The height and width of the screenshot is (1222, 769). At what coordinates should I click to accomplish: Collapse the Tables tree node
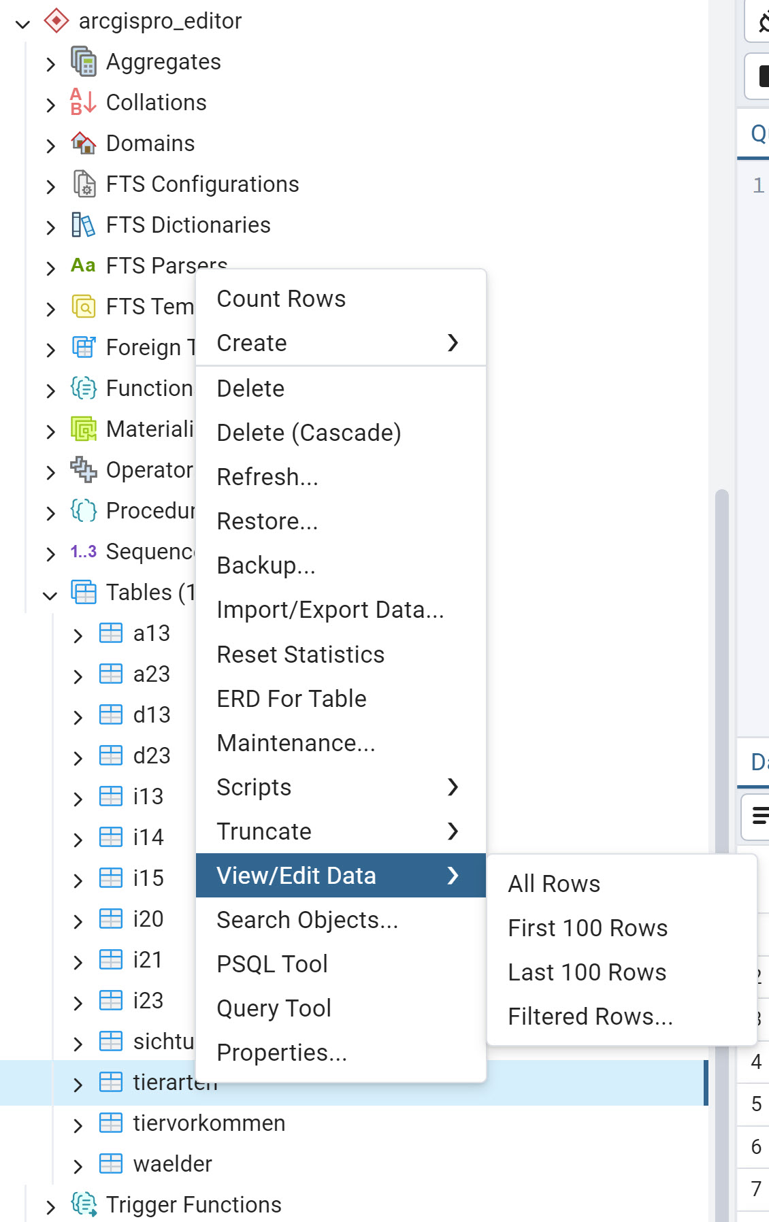pos(50,595)
